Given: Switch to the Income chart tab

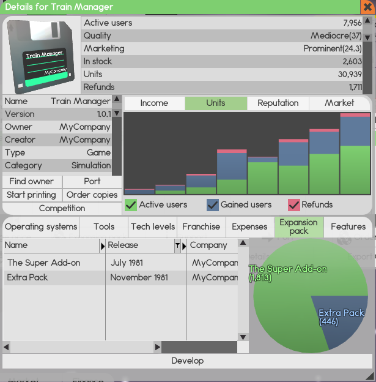Looking at the screenshot, I should [154, 103].
